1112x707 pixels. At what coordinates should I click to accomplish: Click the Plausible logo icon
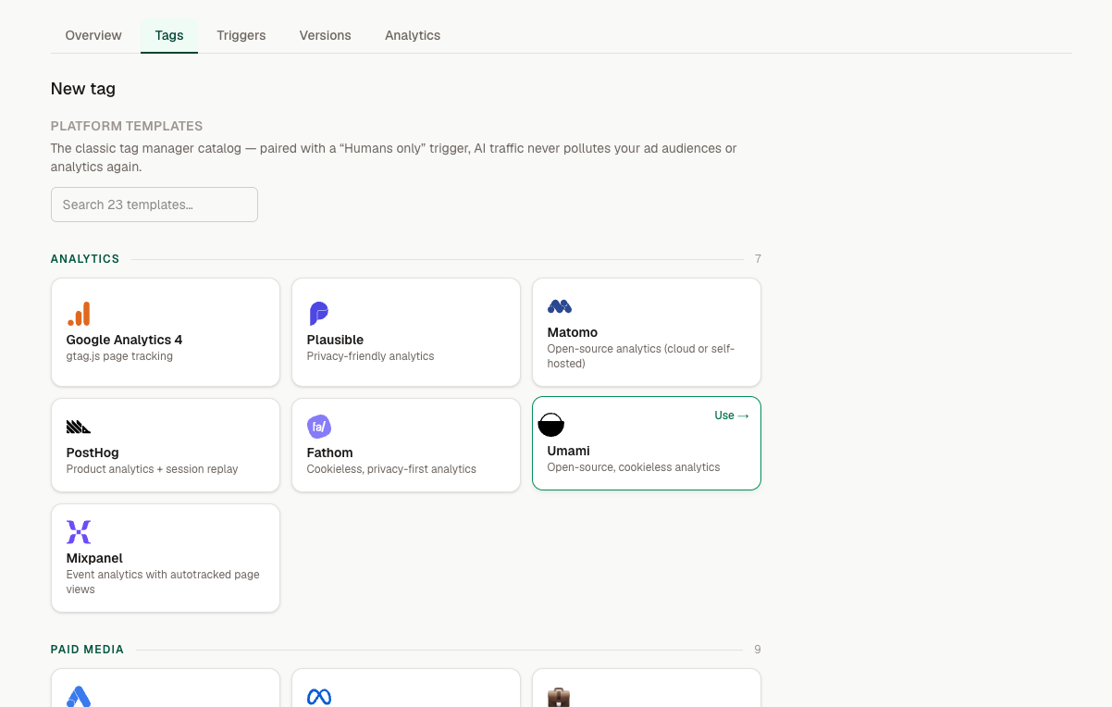(318, 314)
